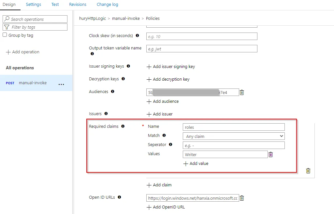Open the Match dropdown showing Any claim
Viewport: 334px width, 214px height.
pyautogui.click(x=234, y=136)
